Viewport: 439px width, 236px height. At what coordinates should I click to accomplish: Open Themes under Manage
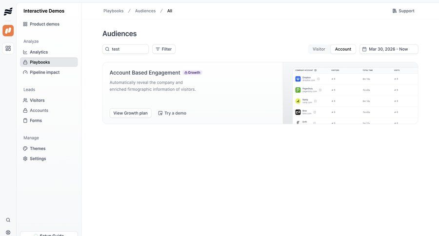coord(49,148)
